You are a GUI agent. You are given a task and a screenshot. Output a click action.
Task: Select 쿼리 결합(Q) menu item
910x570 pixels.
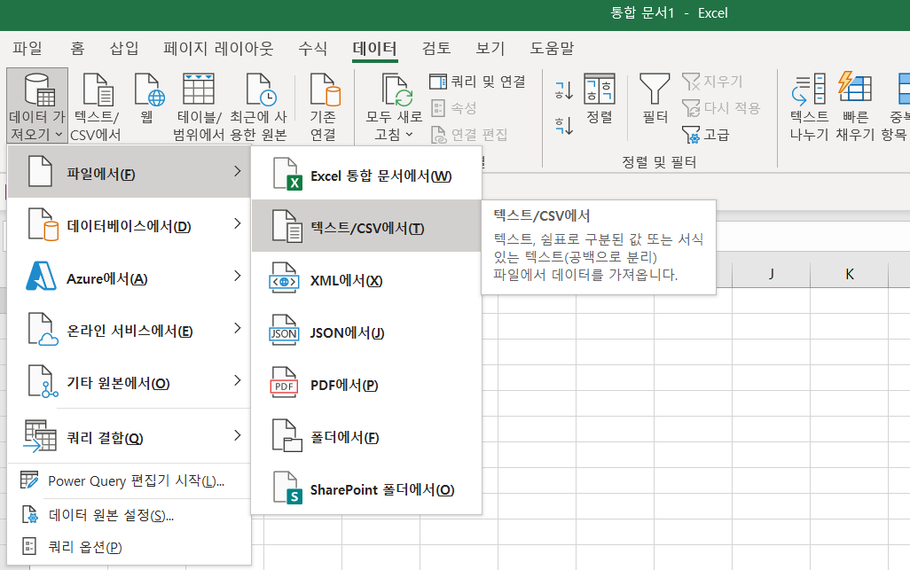pyautogui.click(x=129, y=435)
